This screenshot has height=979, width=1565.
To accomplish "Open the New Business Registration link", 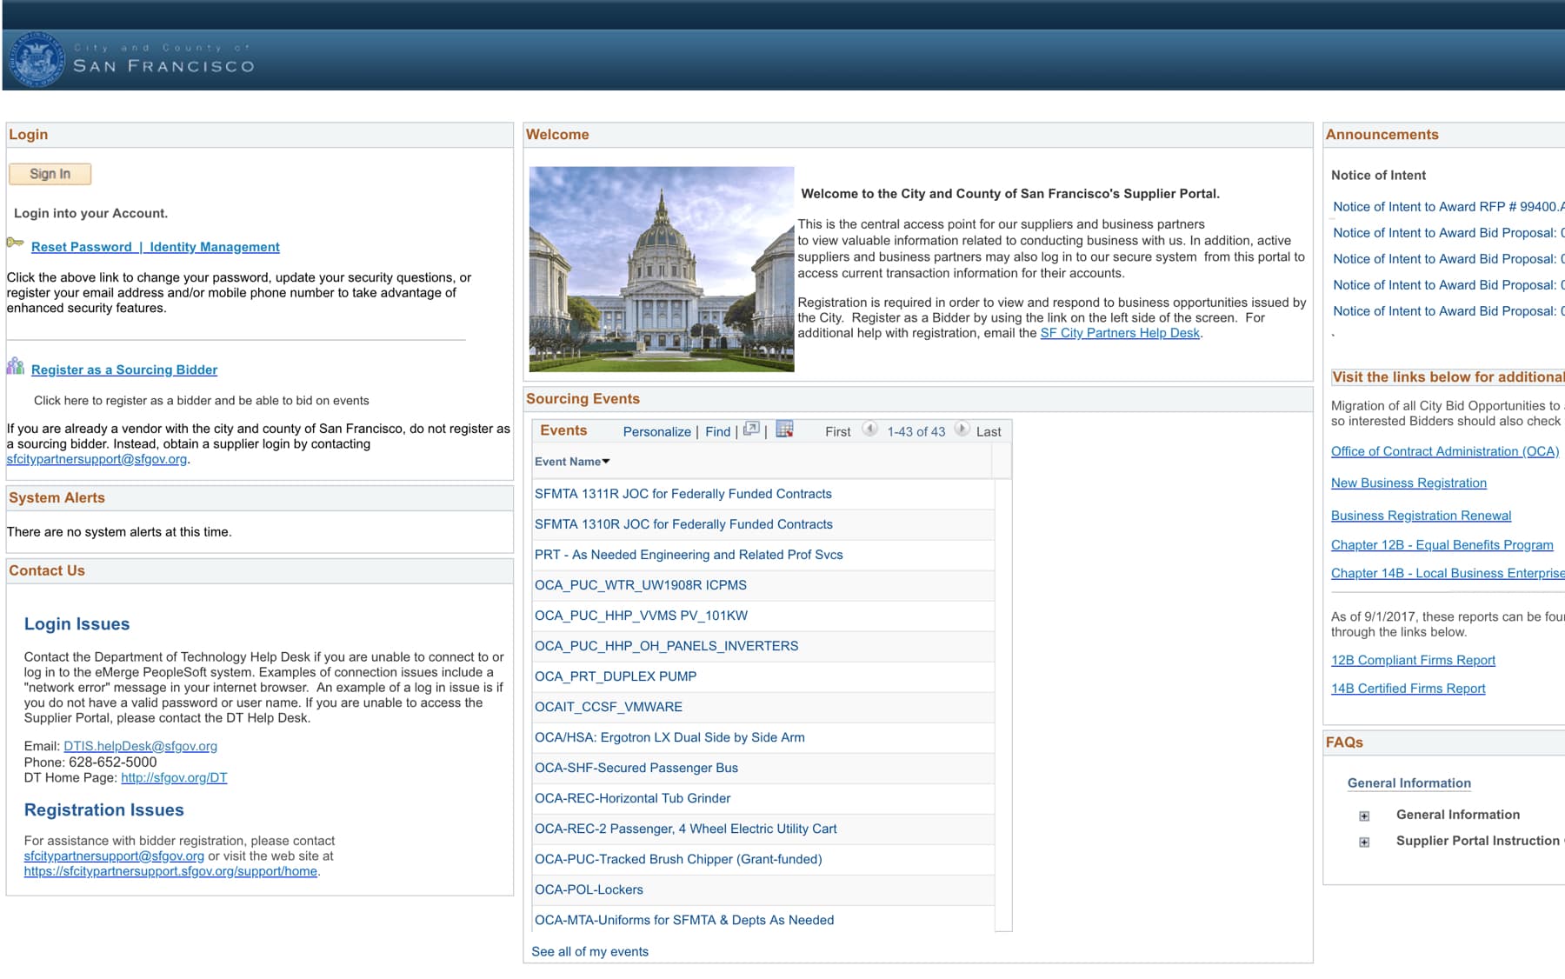I will click(x=1408, y=483).
